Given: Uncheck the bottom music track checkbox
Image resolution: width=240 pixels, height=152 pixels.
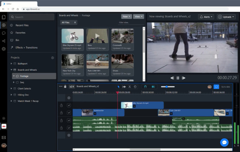Looking at the screenshot, I should tap(69, 128).
